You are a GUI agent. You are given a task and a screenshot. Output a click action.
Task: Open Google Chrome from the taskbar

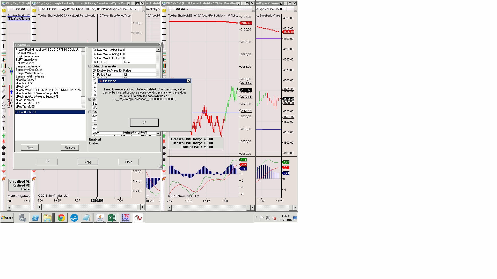pyautogui.click(x=61, y=218)
